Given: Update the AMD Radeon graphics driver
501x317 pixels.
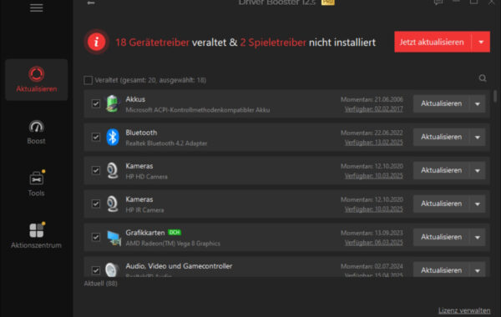Looking at the screenshot, I should click(441, 237).
